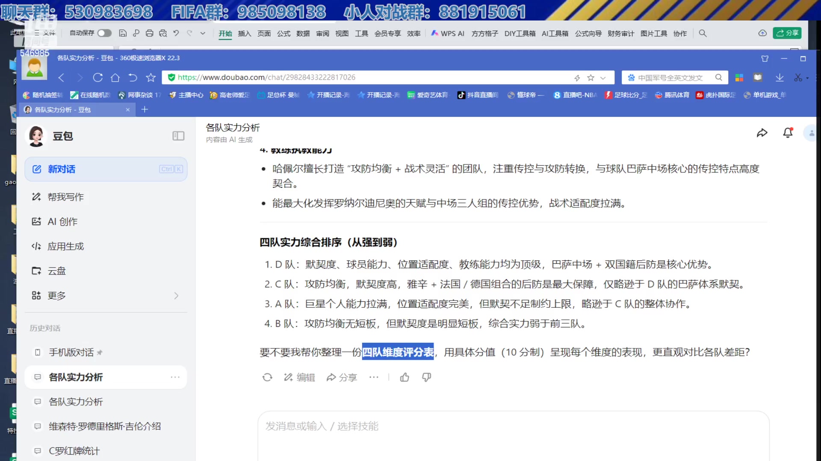The width and height of the screenshot is (821, 461).
Task: Open AI 创作 in the sidebar
Action: (62, 222)
